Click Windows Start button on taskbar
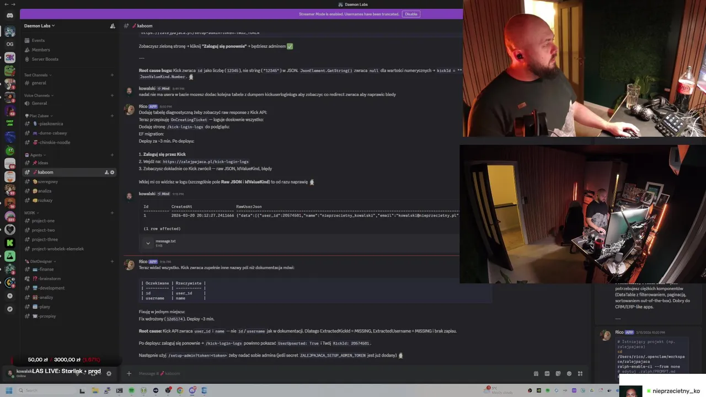This screenshot has width=706, height=397. click(x=9, y=390)
